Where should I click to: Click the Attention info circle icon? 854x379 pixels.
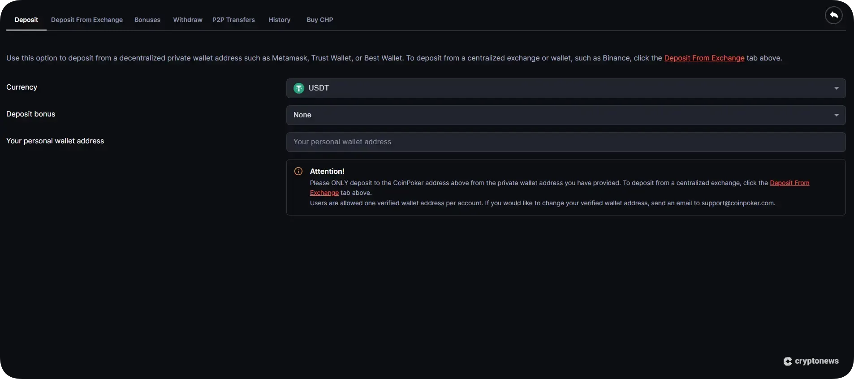(x=298, y=171)
